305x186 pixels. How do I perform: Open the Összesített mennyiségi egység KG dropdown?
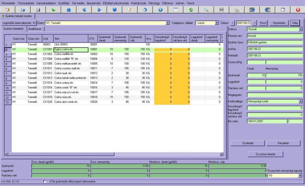pyautogui.click(x=300, y=176)
